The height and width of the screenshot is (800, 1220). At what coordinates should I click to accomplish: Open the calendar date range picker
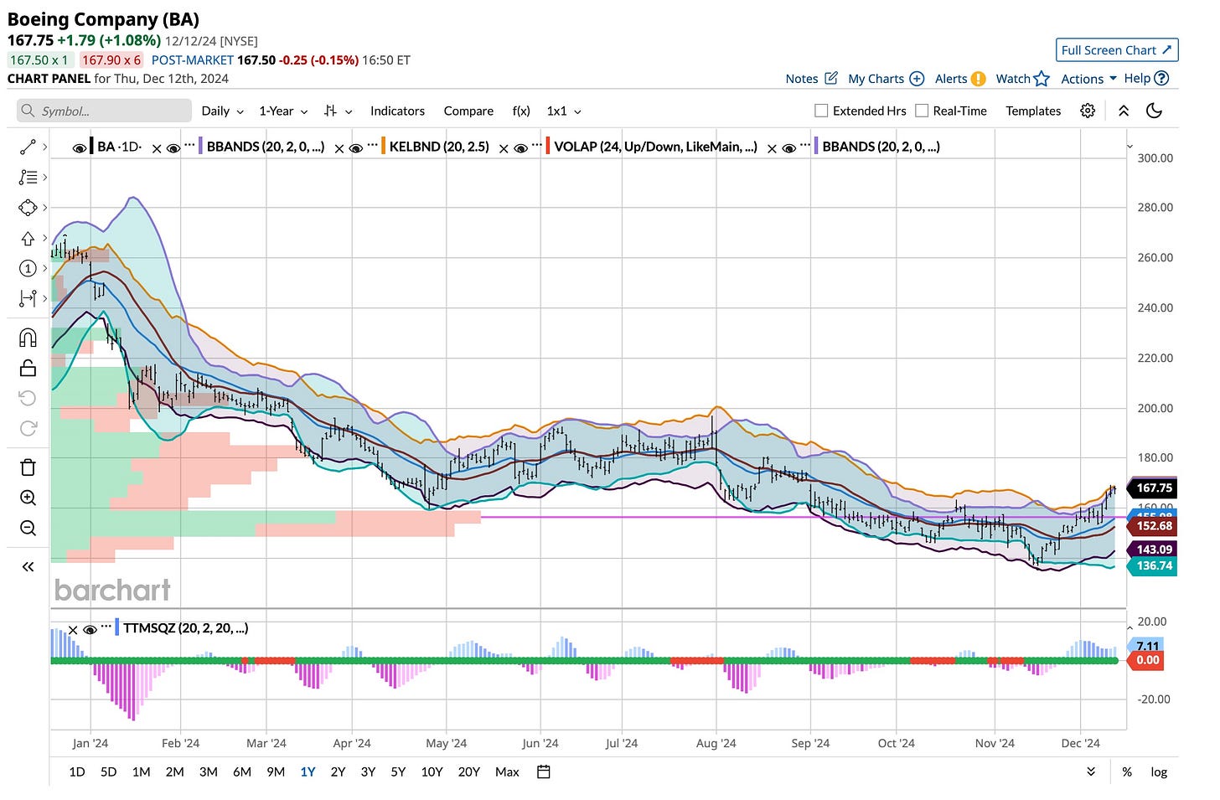click(543, 772)
